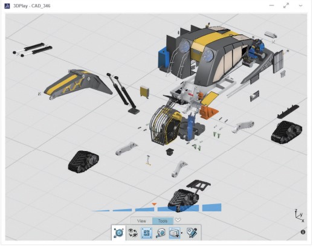Click the XYZ axis orientation triad

(x=299, y=216)
